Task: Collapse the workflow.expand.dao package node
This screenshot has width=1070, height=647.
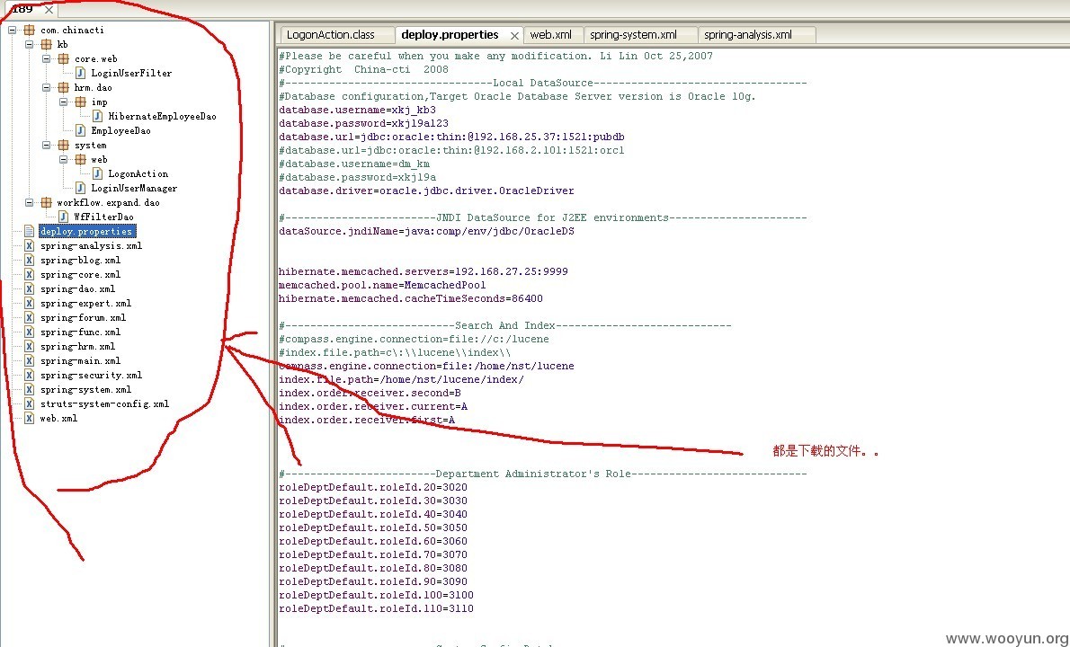Action: pyautogui.click(x=30, y=202)
